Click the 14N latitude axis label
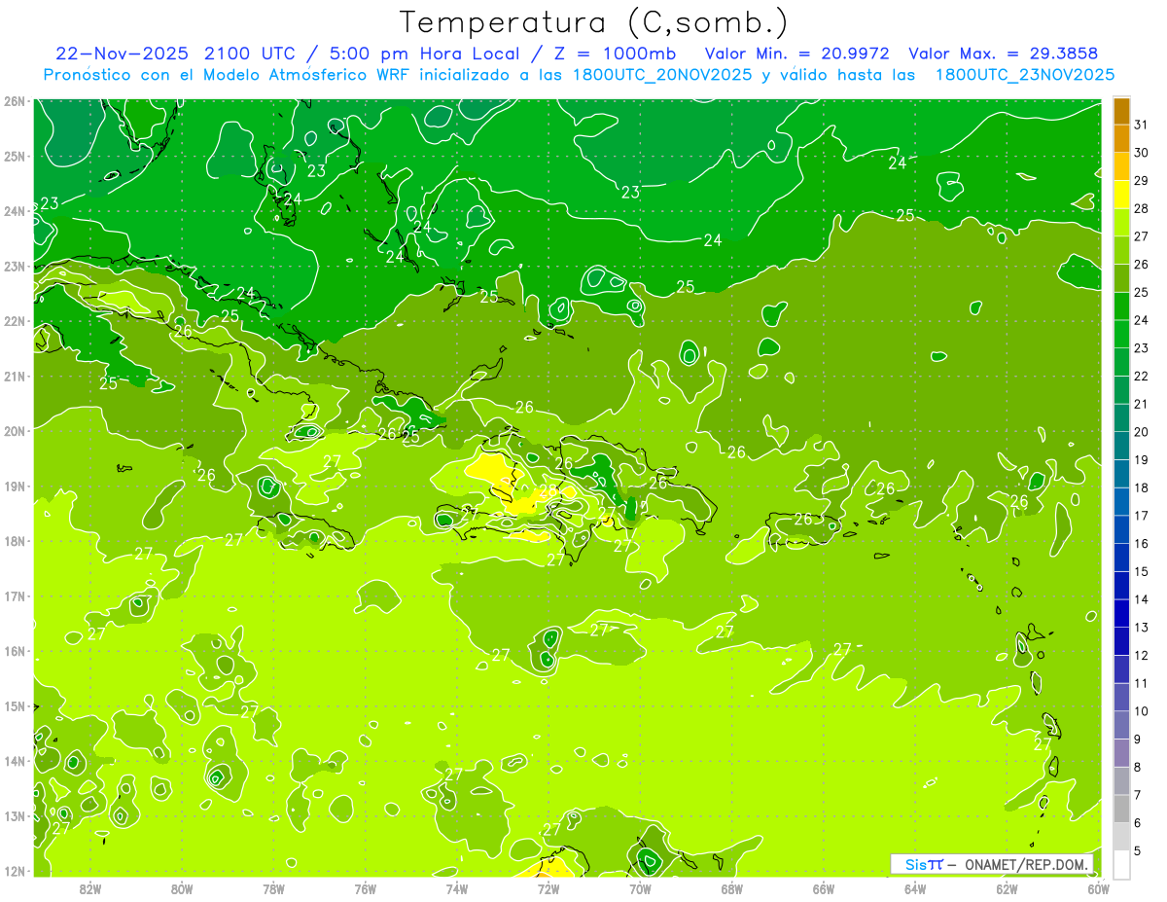 coord(14,761)
